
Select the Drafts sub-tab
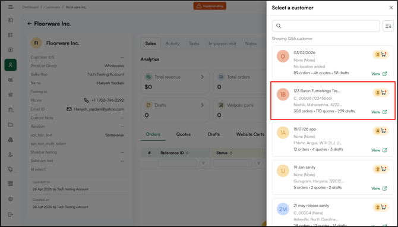214,134
